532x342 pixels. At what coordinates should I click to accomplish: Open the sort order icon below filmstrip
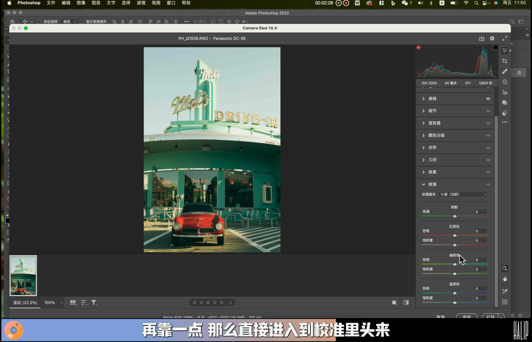(84, 302)
